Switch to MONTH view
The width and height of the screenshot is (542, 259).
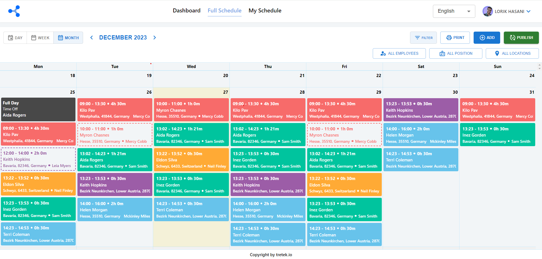point(68,38)
